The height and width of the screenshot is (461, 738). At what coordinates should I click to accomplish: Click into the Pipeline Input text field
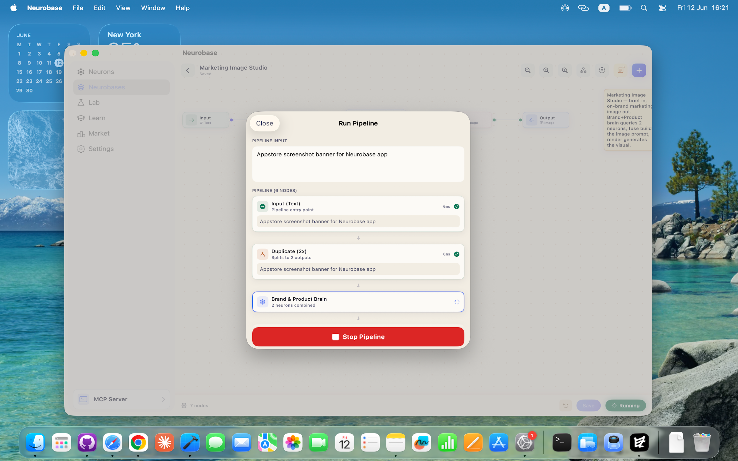coord(358,164)
